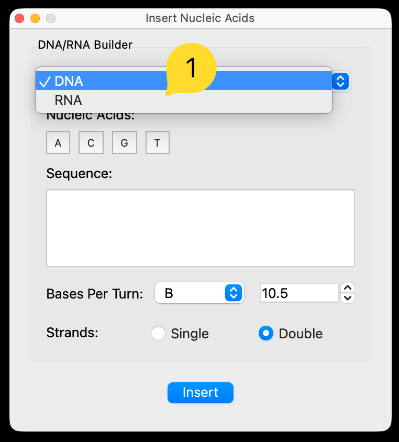399x442 pixels.
Task: Increase bases per turn with up arrow
Action: point(348,288)
